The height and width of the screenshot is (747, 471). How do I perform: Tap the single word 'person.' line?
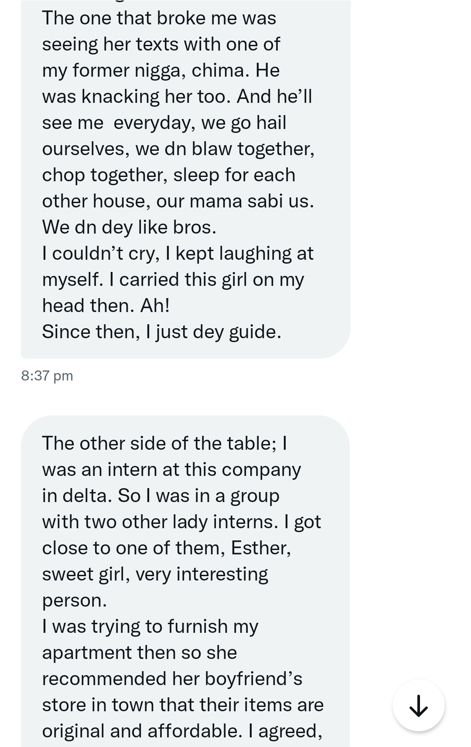coord(75,601)
